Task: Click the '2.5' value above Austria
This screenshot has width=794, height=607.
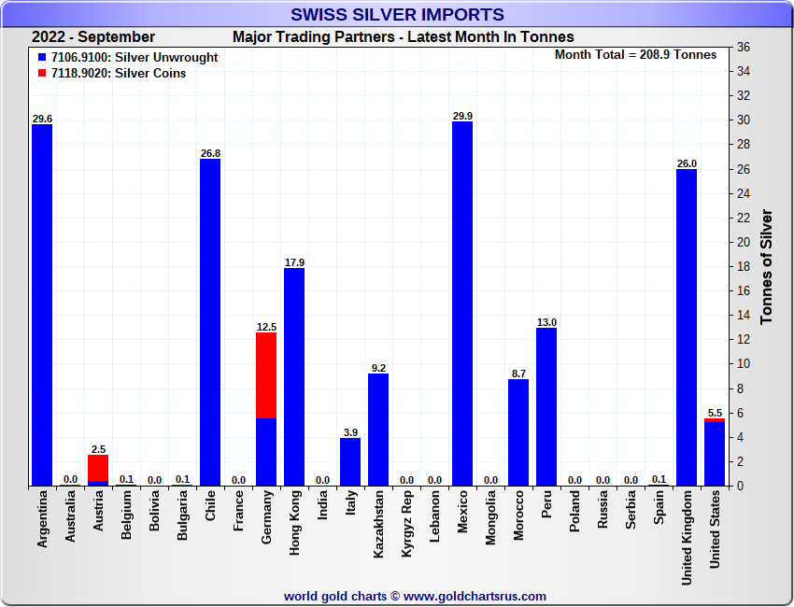Action: (98, 449)
